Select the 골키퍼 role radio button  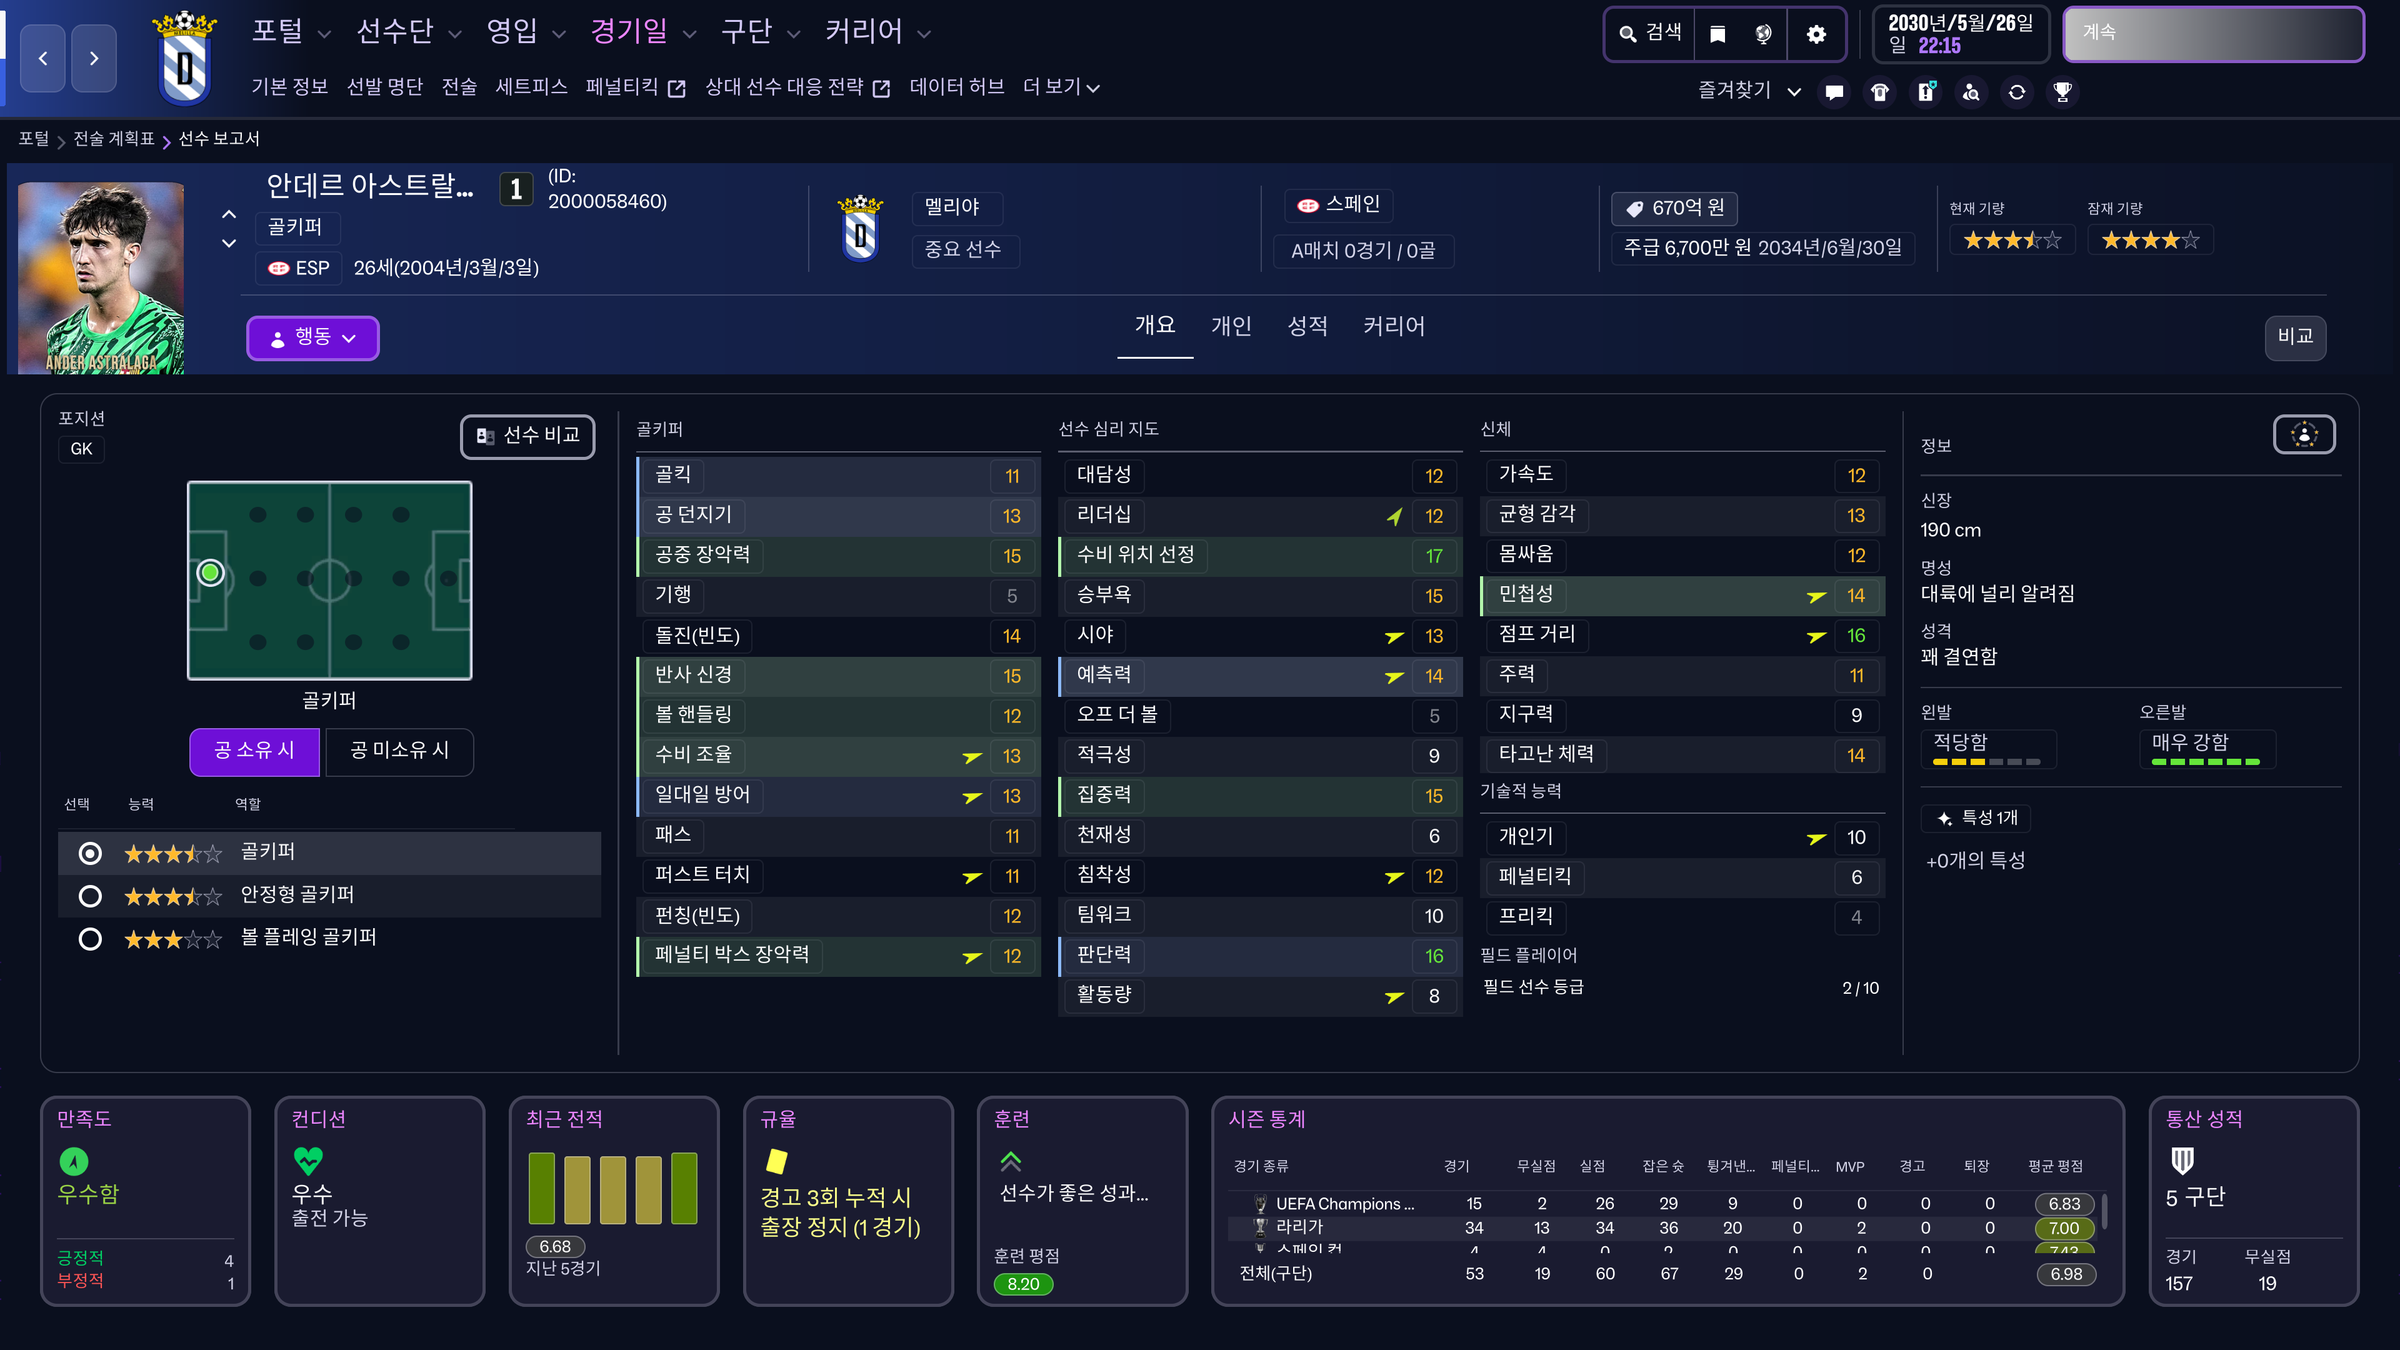point(91,852)
